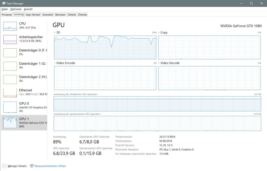267x171 pixels.
Task: Open the Video Decode graph dropdown
Action: click(x=159, y=63)
